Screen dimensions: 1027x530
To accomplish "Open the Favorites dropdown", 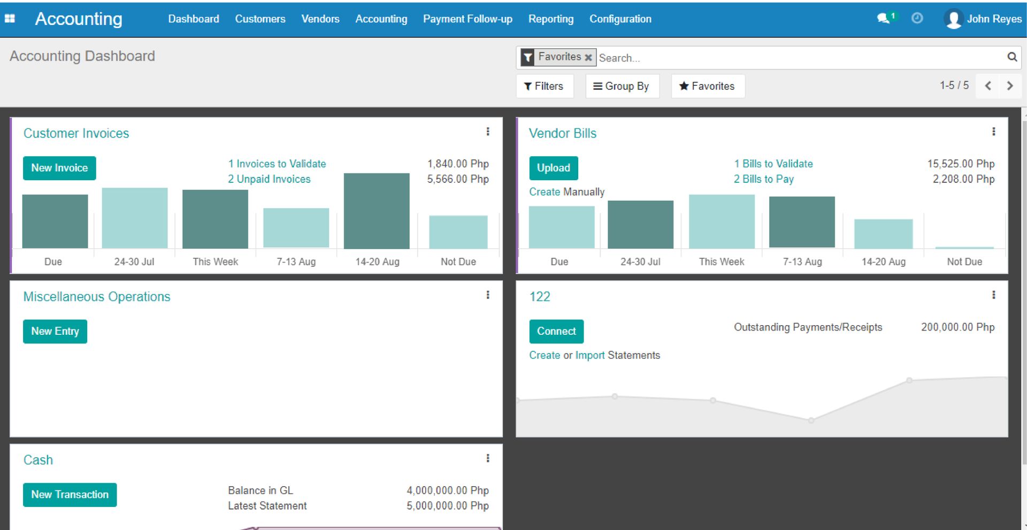I will click(x=707, y=86).
